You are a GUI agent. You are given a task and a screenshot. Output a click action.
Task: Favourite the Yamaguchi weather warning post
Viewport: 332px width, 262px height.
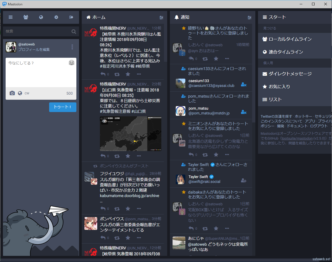[128, 156]
